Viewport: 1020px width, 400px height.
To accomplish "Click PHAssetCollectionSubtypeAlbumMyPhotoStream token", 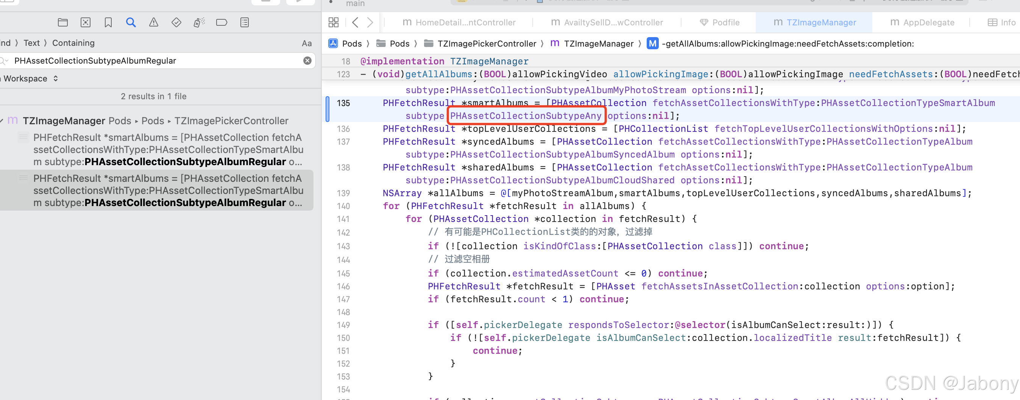I will [x=568, y=90].
